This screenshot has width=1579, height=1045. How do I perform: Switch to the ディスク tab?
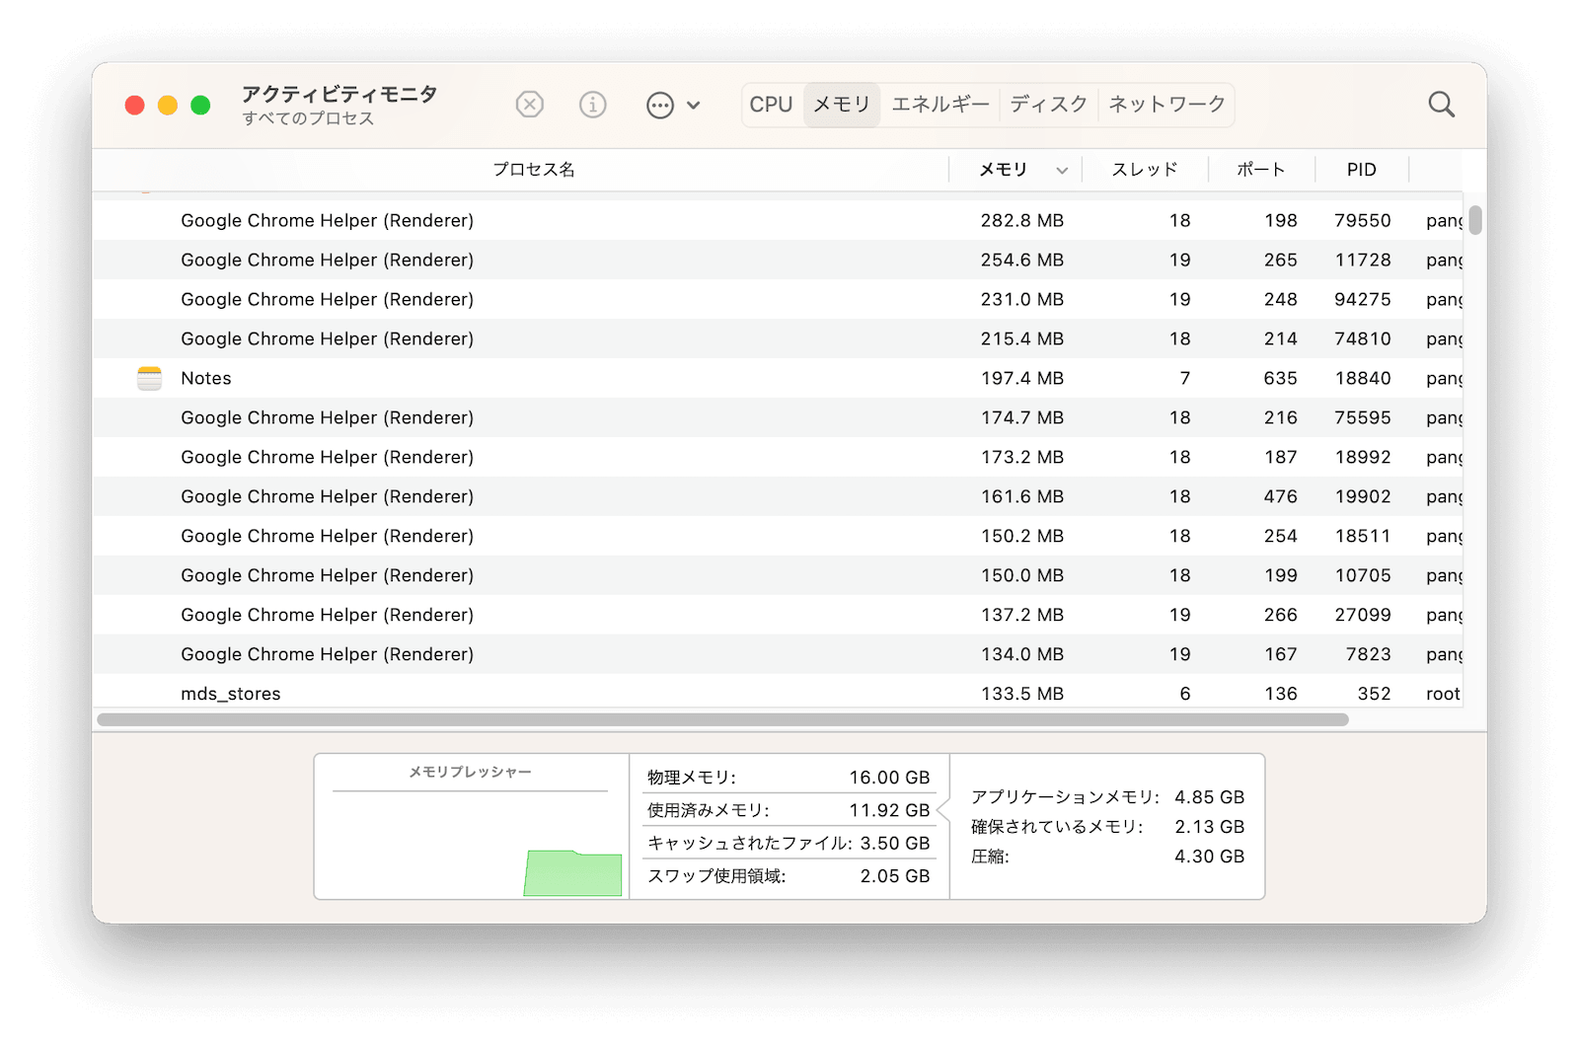(1048, 104)
